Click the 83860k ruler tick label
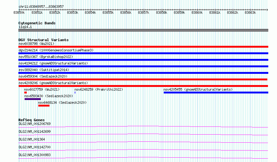The image size is (277, 162). [x=197, y=12]
